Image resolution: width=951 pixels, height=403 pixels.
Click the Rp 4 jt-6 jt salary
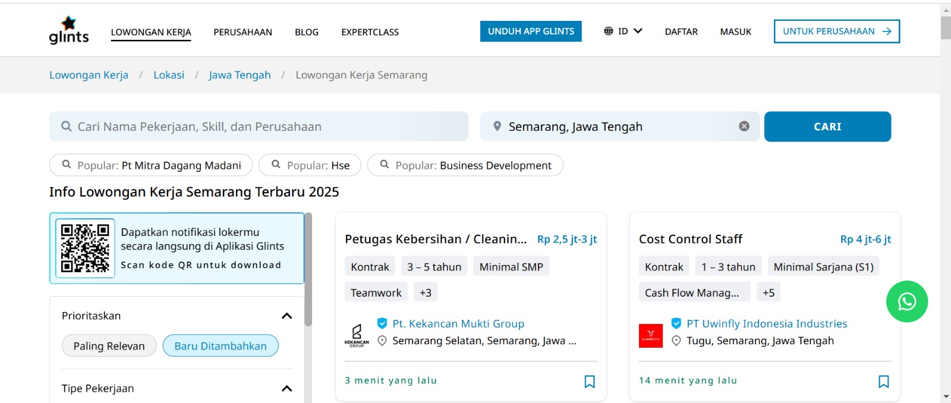pyautogui.click(x=865, y=239)
